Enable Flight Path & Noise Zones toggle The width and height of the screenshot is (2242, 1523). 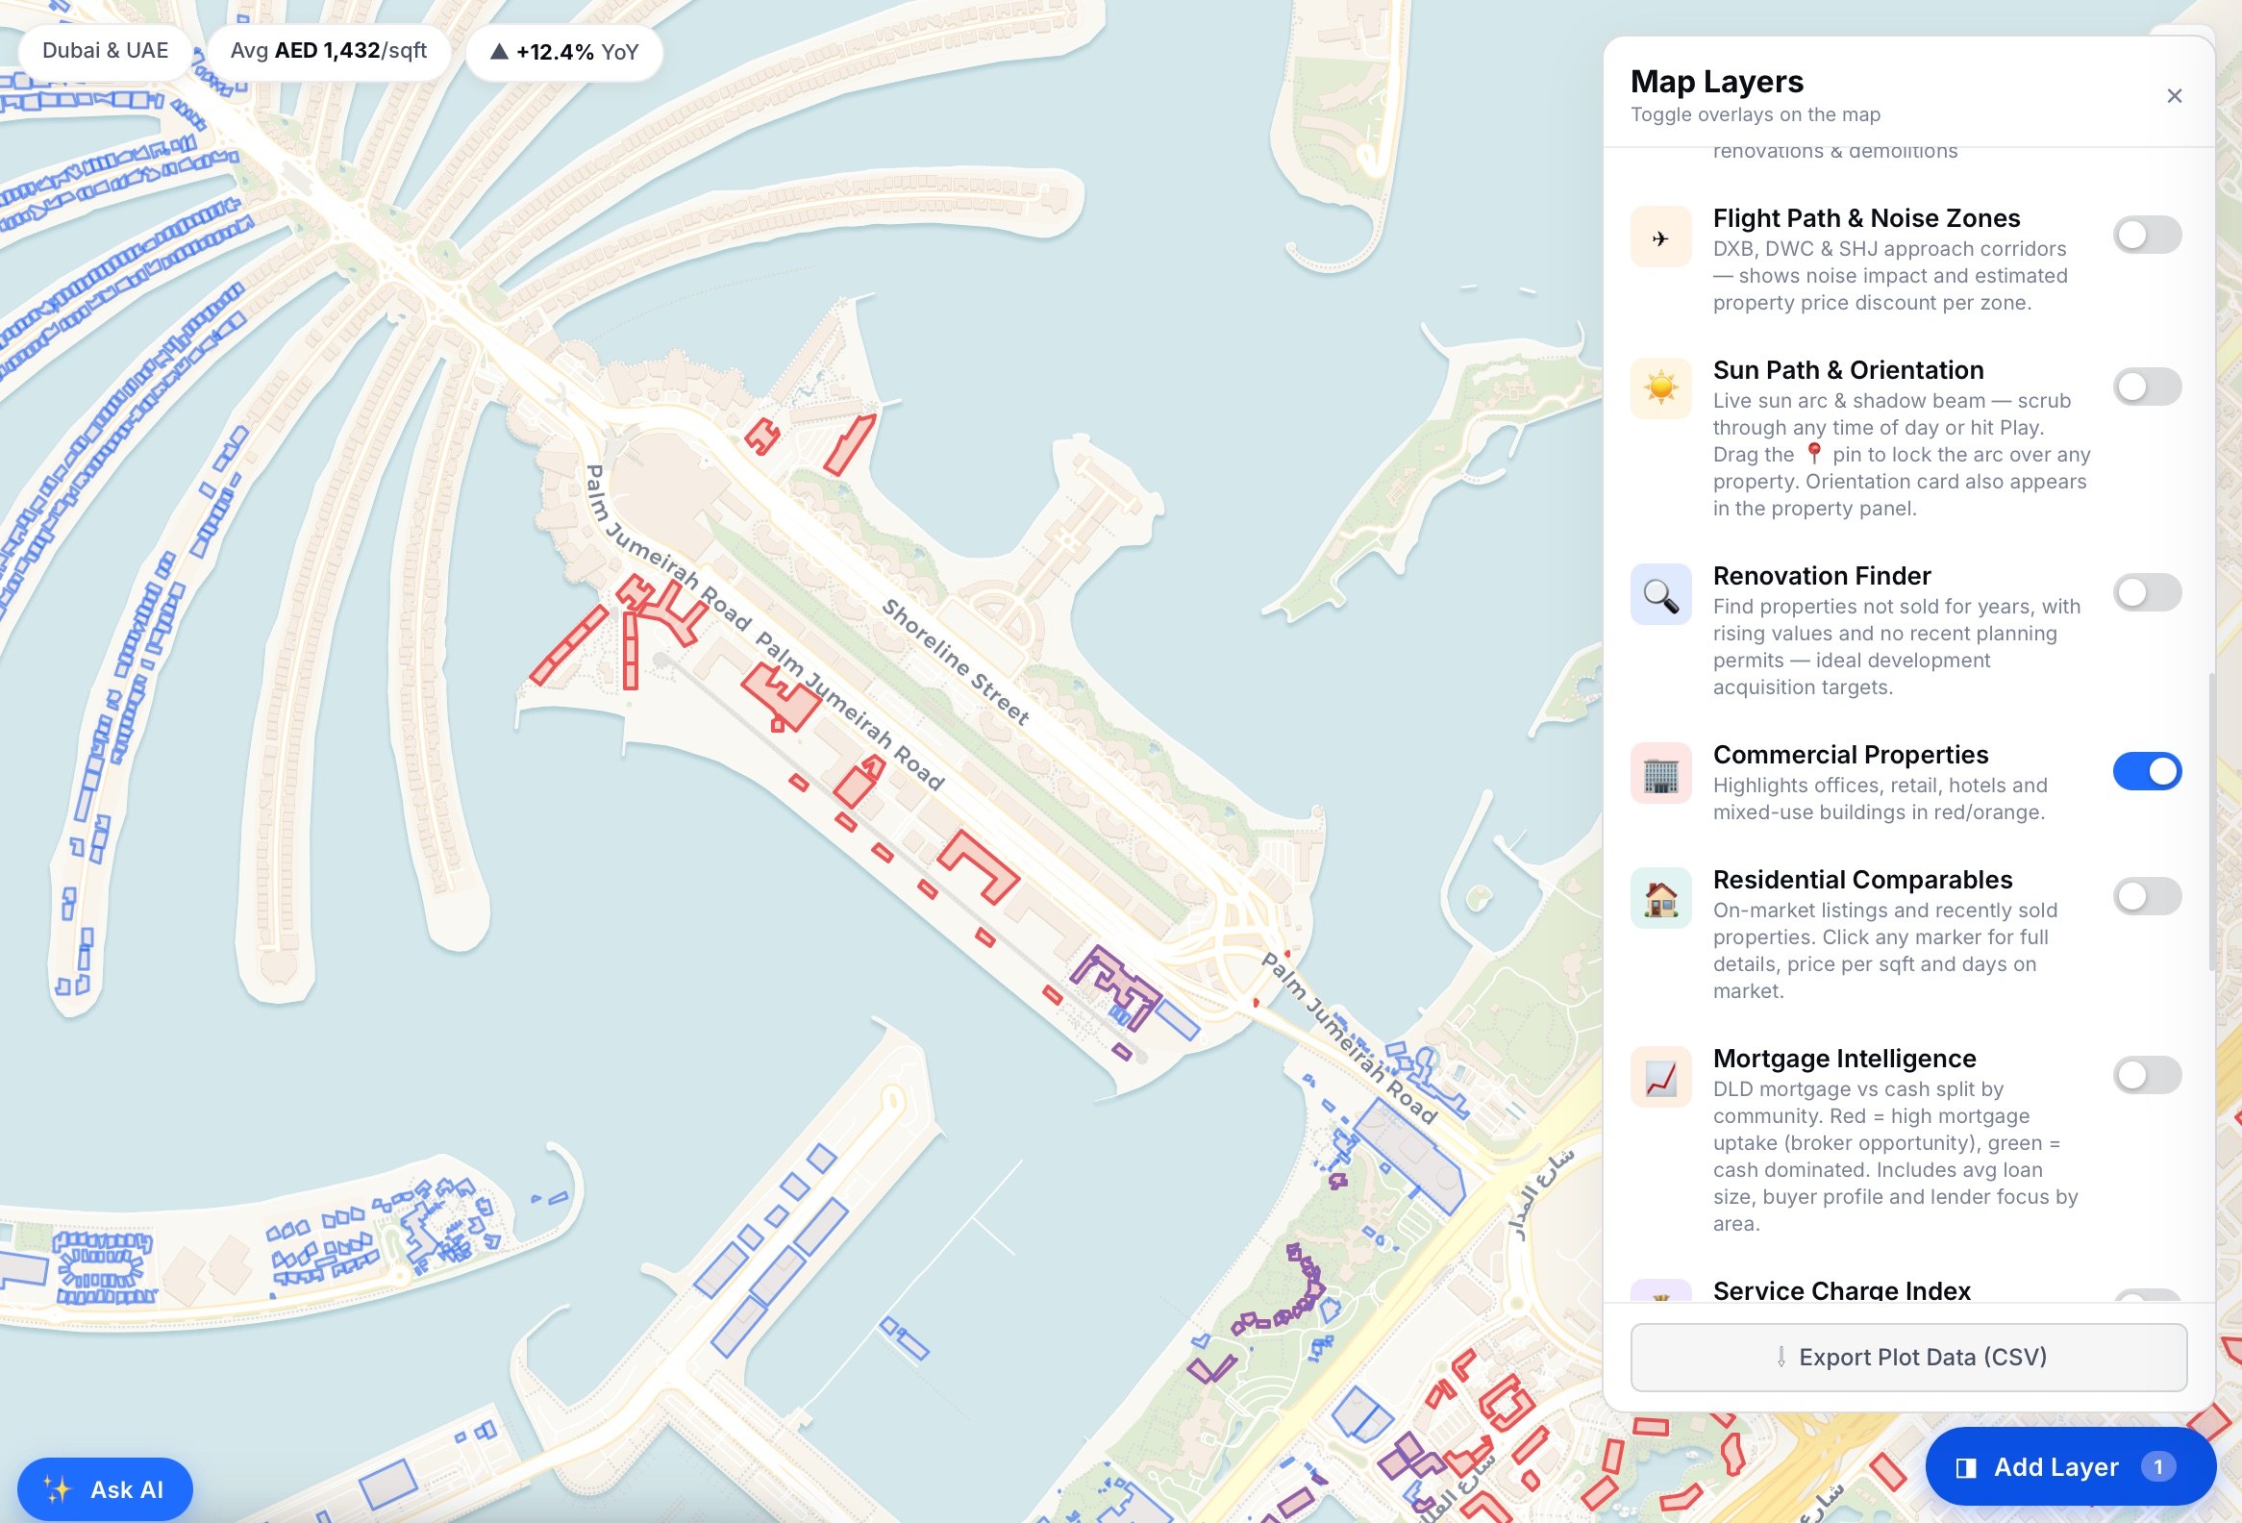click(2147, 235)
